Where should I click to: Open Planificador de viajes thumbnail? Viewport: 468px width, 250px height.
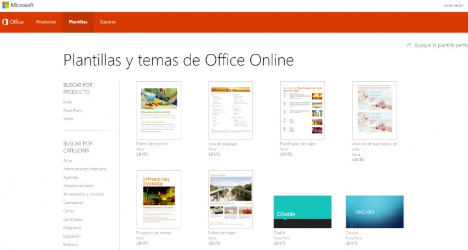[302, 110]
